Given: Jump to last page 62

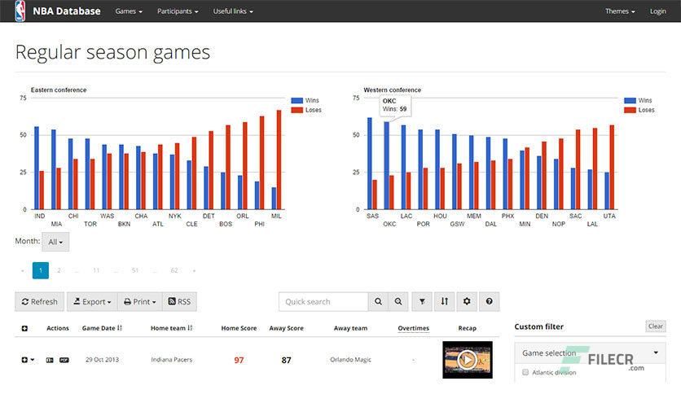Looking at the screenshot, I should coord(174,271).
